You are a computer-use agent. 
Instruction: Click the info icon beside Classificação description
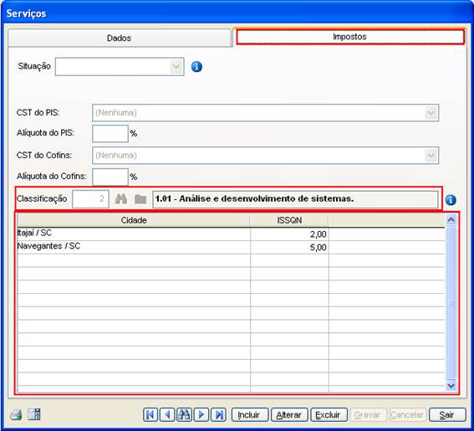pyautogui.click(x=451, y=200)
